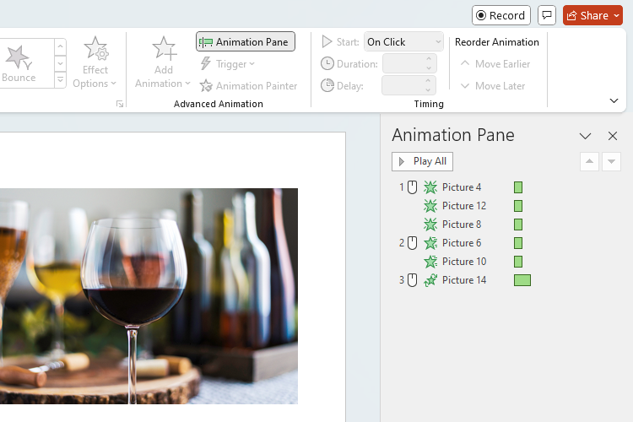Screen dimensions: 633x422
Task: Select the Bounce animation effect
Action: 19,64
